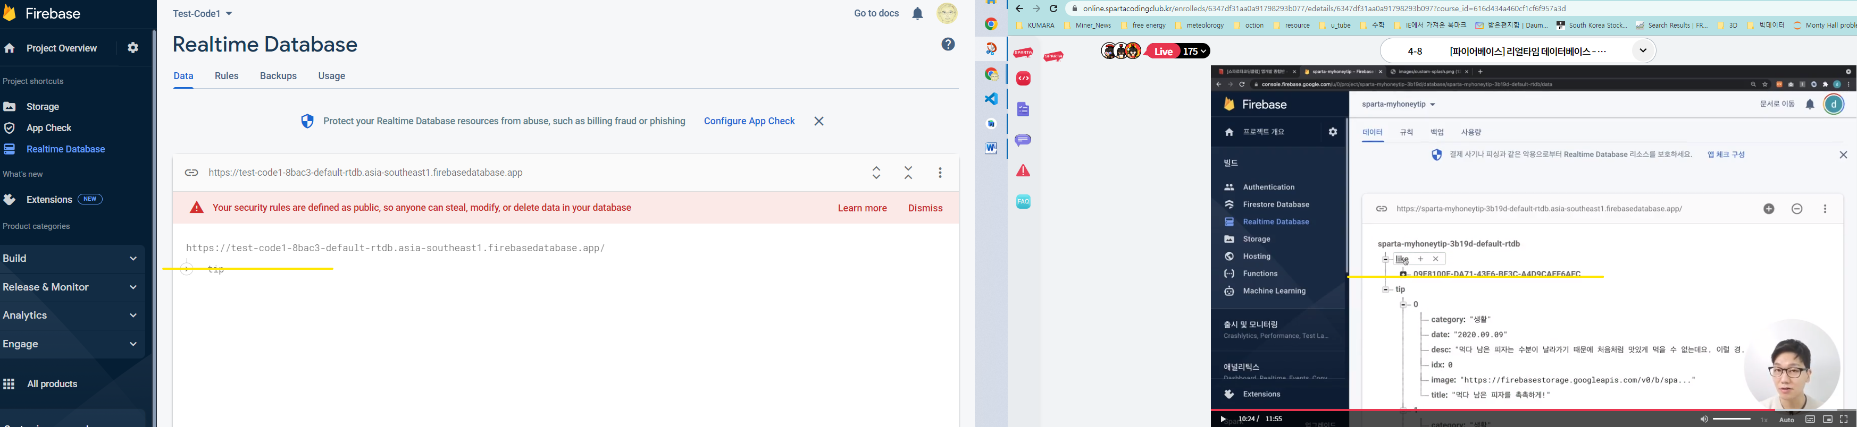Open project settings gear beside Project Overview

point(133,48)
